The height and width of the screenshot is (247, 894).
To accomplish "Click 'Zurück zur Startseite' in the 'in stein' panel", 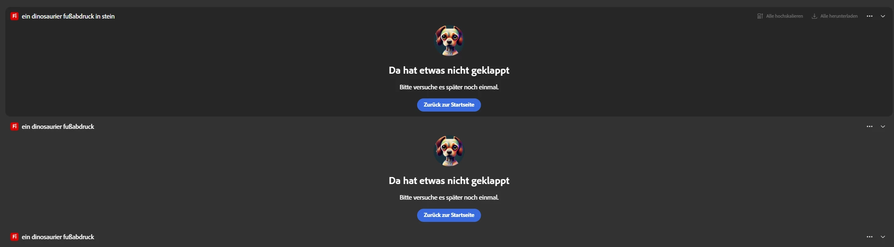I will click(x=449, y=105).
